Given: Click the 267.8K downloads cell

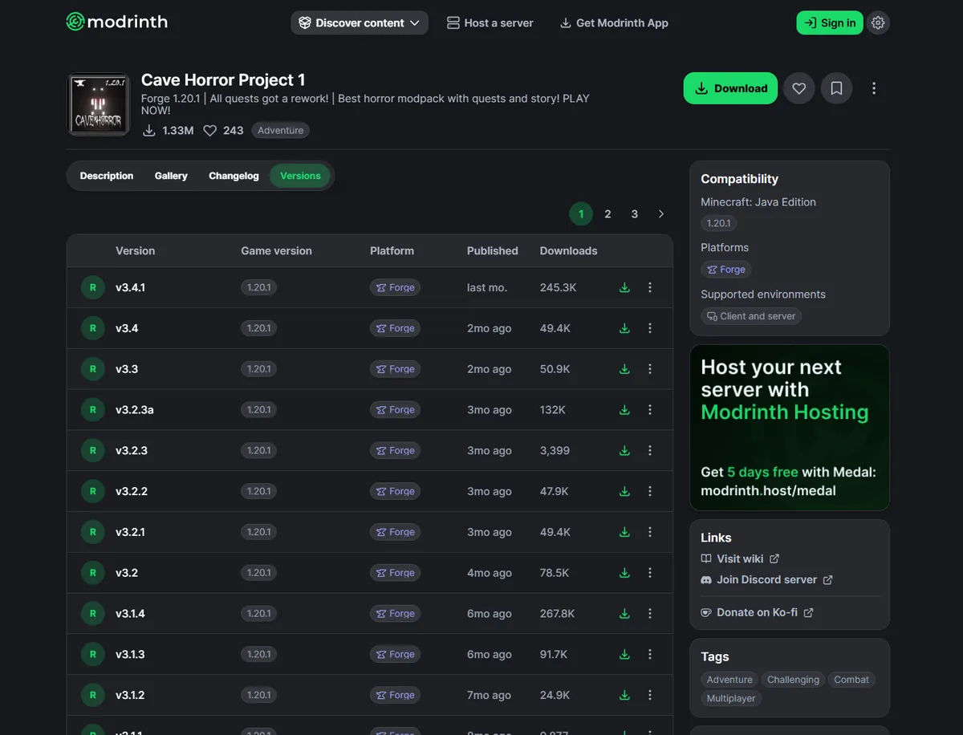Looking at the screenshot, I should (557, 613).
